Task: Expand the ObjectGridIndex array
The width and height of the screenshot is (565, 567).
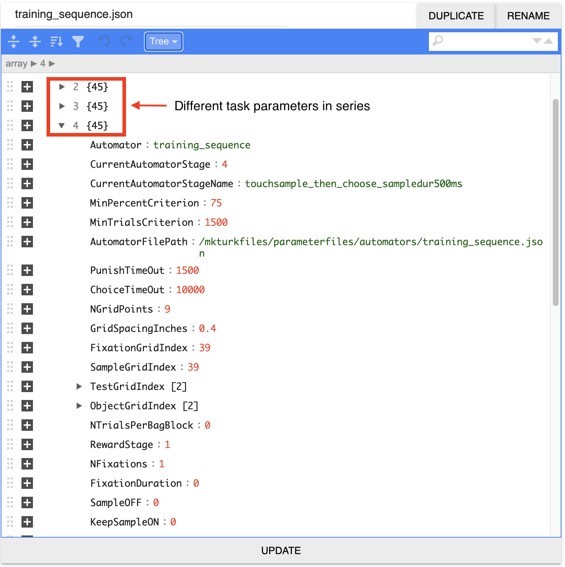Action: [79, 406]
